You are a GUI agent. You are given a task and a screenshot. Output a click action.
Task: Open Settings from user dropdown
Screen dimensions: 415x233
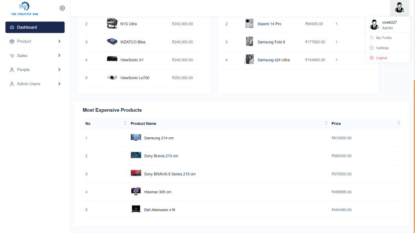pos(382,48)
